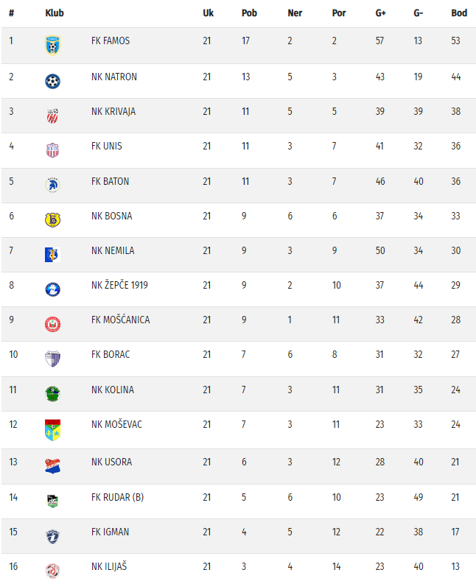This screenshot has height=581, width=476.
Task: Select the FK Rudar (B) name
Action: [x=117, y=497]
